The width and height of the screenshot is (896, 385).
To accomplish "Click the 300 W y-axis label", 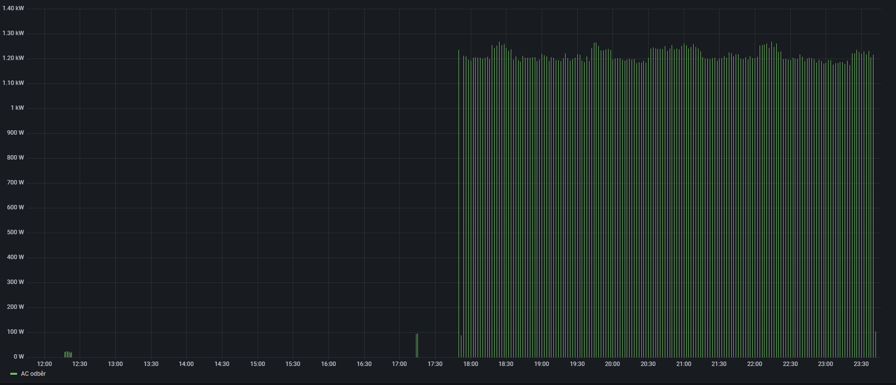I will [16, 283].
